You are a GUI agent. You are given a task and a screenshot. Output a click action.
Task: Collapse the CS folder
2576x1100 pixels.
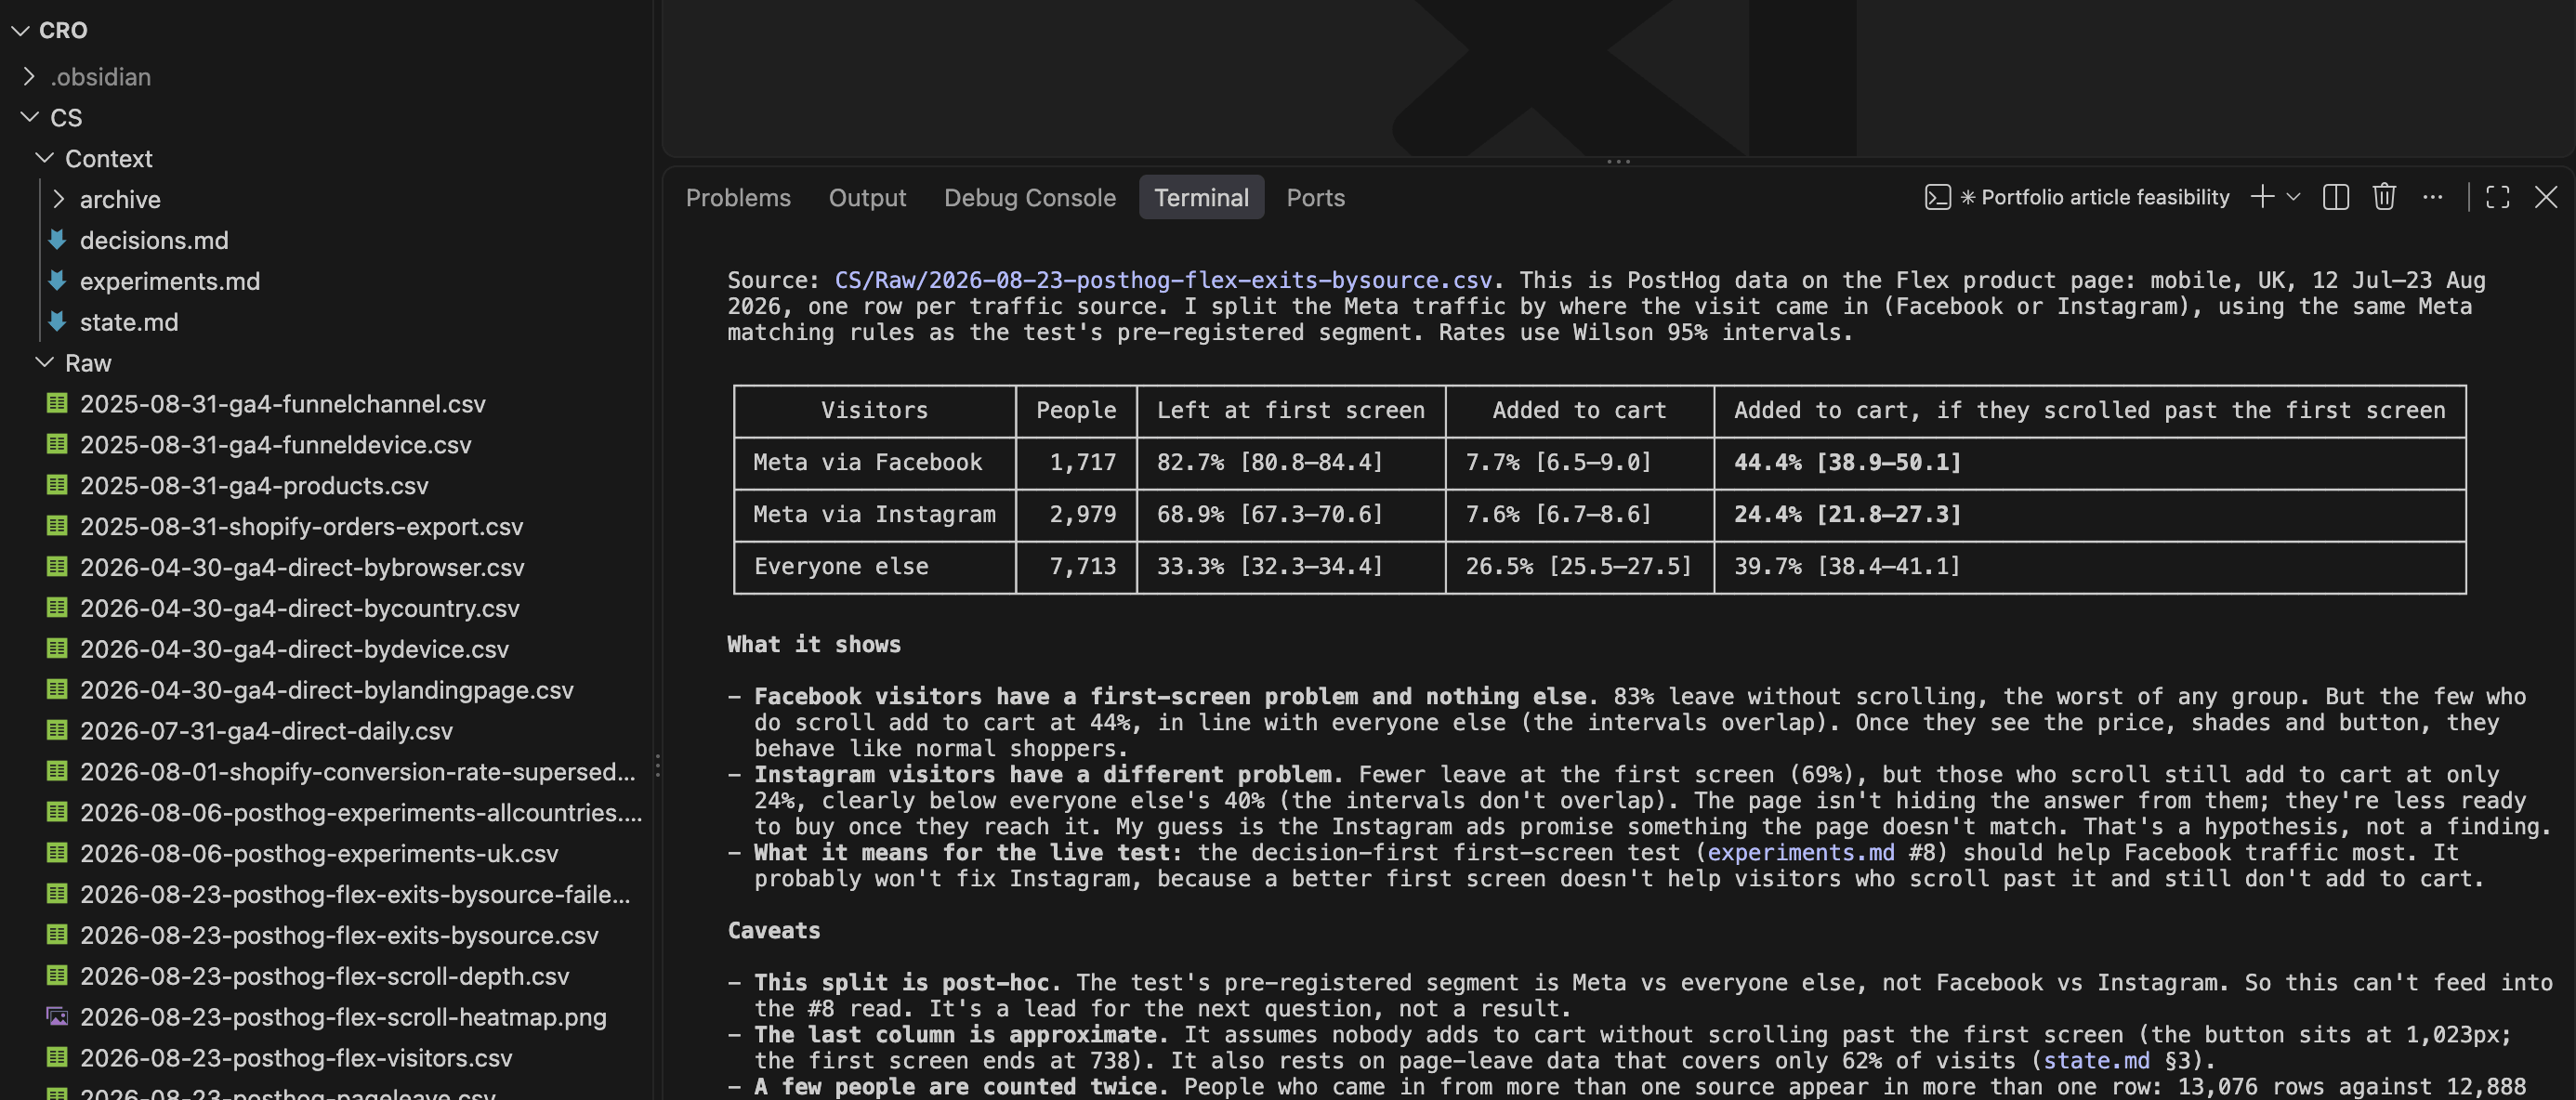coord(29,117)
